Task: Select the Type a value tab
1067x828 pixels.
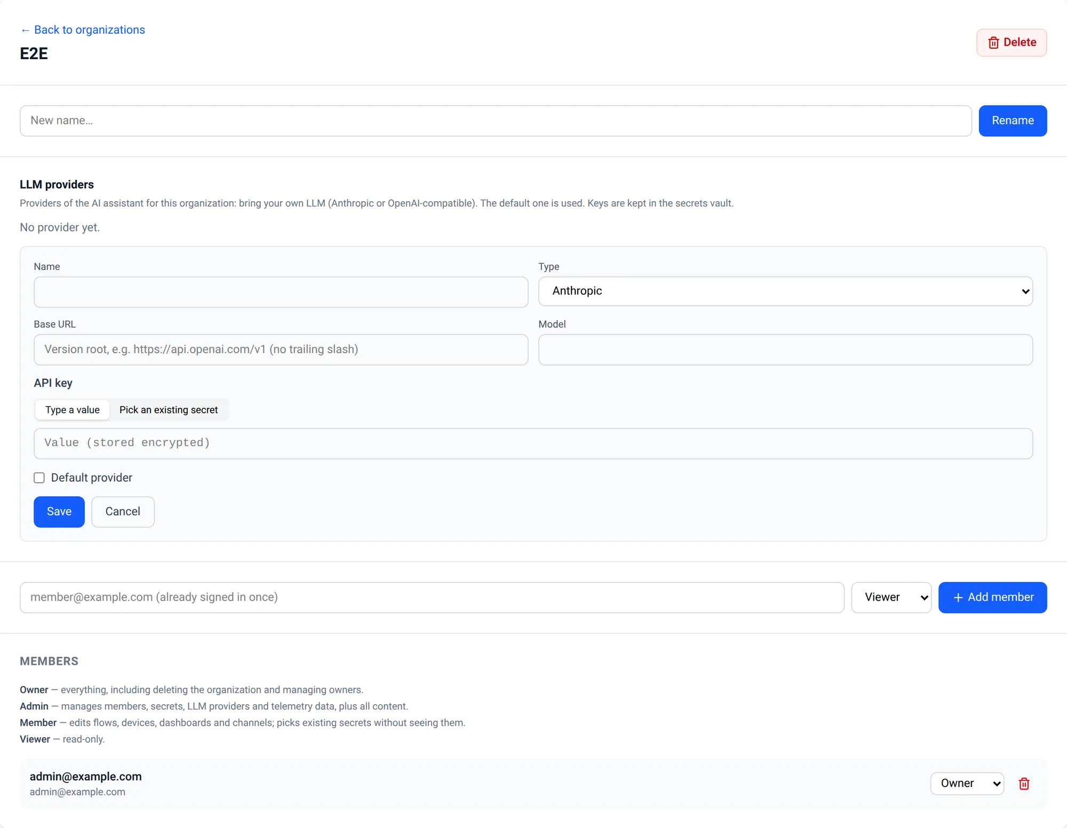Action: click(73, 410)
